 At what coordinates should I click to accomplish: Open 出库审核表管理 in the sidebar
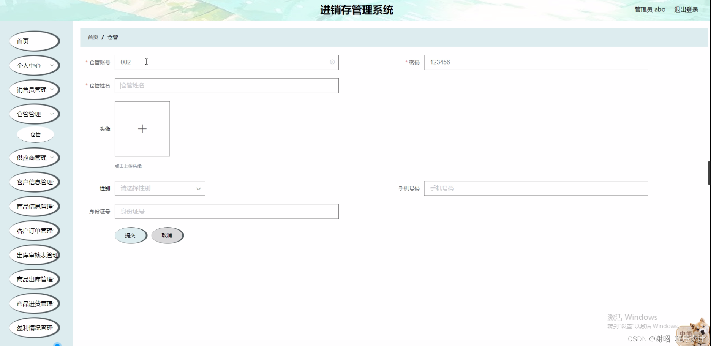35,255
